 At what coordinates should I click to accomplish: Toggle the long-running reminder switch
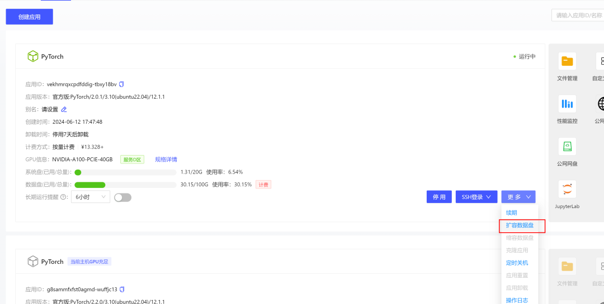[123, 197]
